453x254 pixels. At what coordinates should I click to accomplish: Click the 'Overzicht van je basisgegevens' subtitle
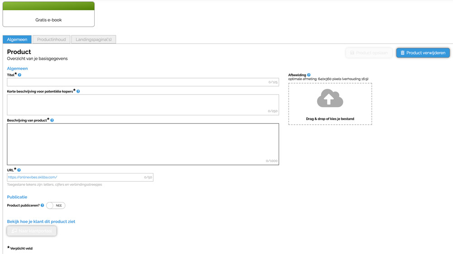(x=37, y=58)
